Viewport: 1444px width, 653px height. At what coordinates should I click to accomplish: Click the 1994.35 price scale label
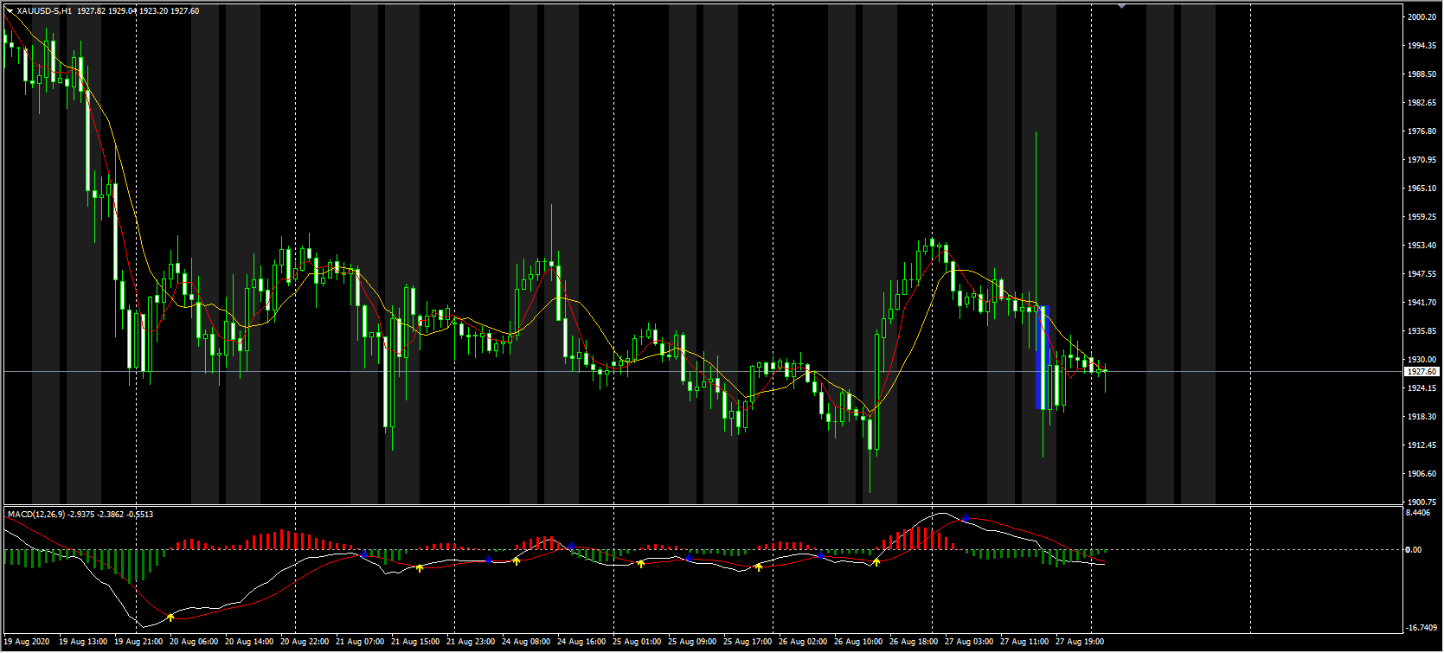click(x=1422, y=46)
